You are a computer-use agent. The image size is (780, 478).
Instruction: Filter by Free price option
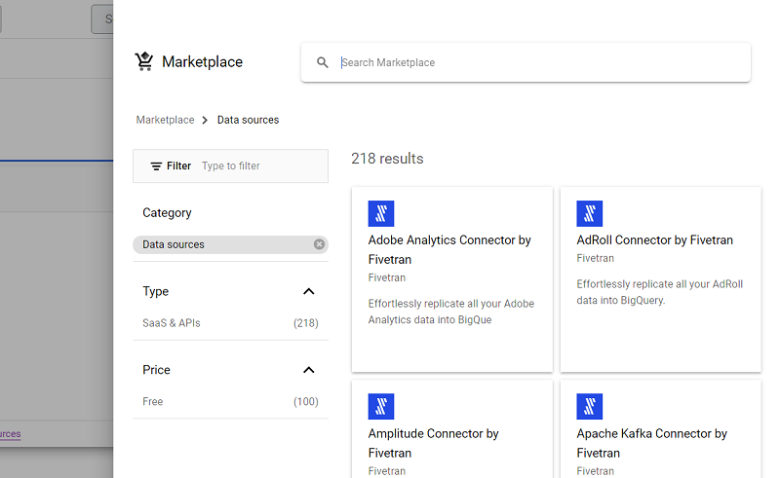(x=153, y=402)
